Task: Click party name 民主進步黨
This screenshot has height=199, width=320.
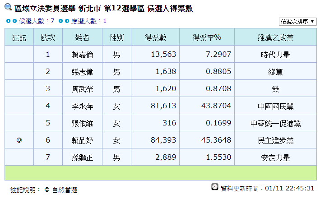Action: (x=275, y=140)
